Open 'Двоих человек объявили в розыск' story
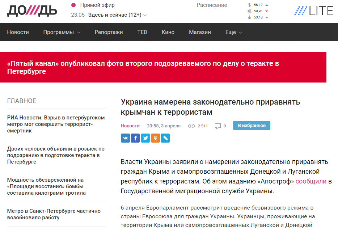This screenshot has height=228, width=338. (x=56, y=155)
